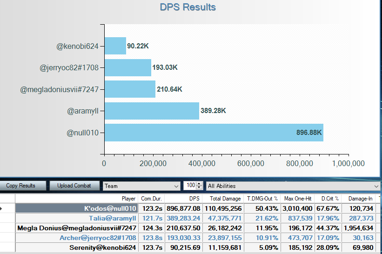The width and height of the screenshot is (382, 254).
Task: Click the Max One-Hit column header
Action: point(298,199)
